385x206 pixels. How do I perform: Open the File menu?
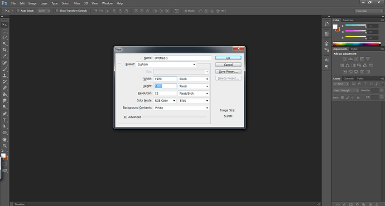pyautogui.click(x=13, y=3)
